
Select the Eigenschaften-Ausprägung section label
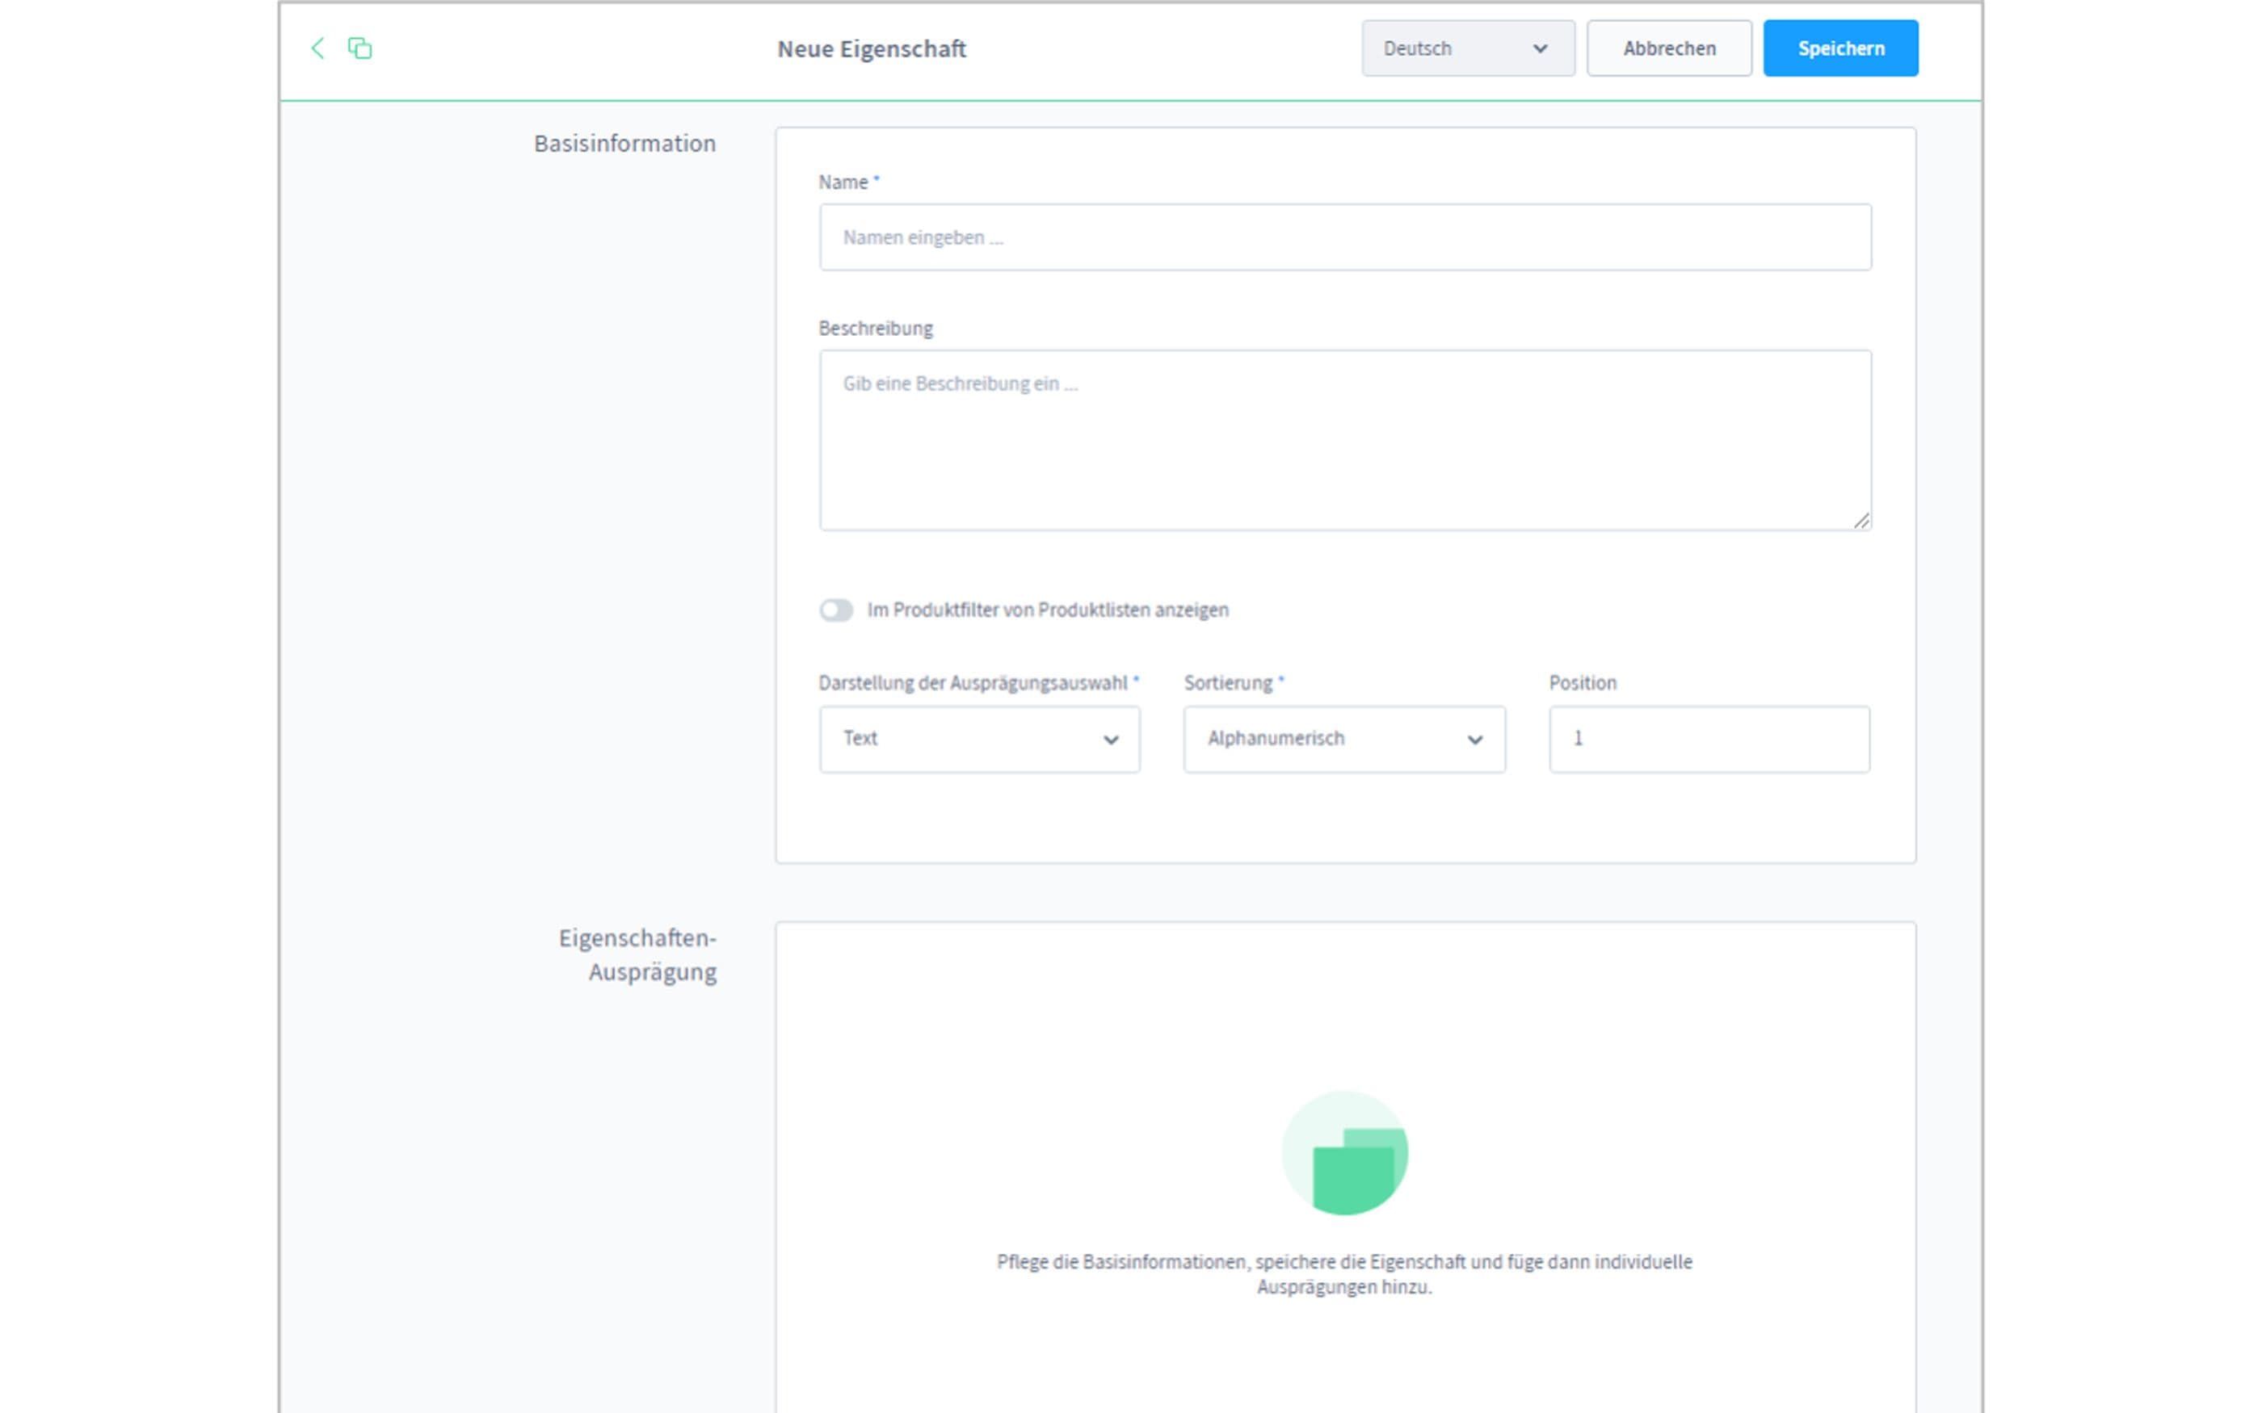(637, 954)
